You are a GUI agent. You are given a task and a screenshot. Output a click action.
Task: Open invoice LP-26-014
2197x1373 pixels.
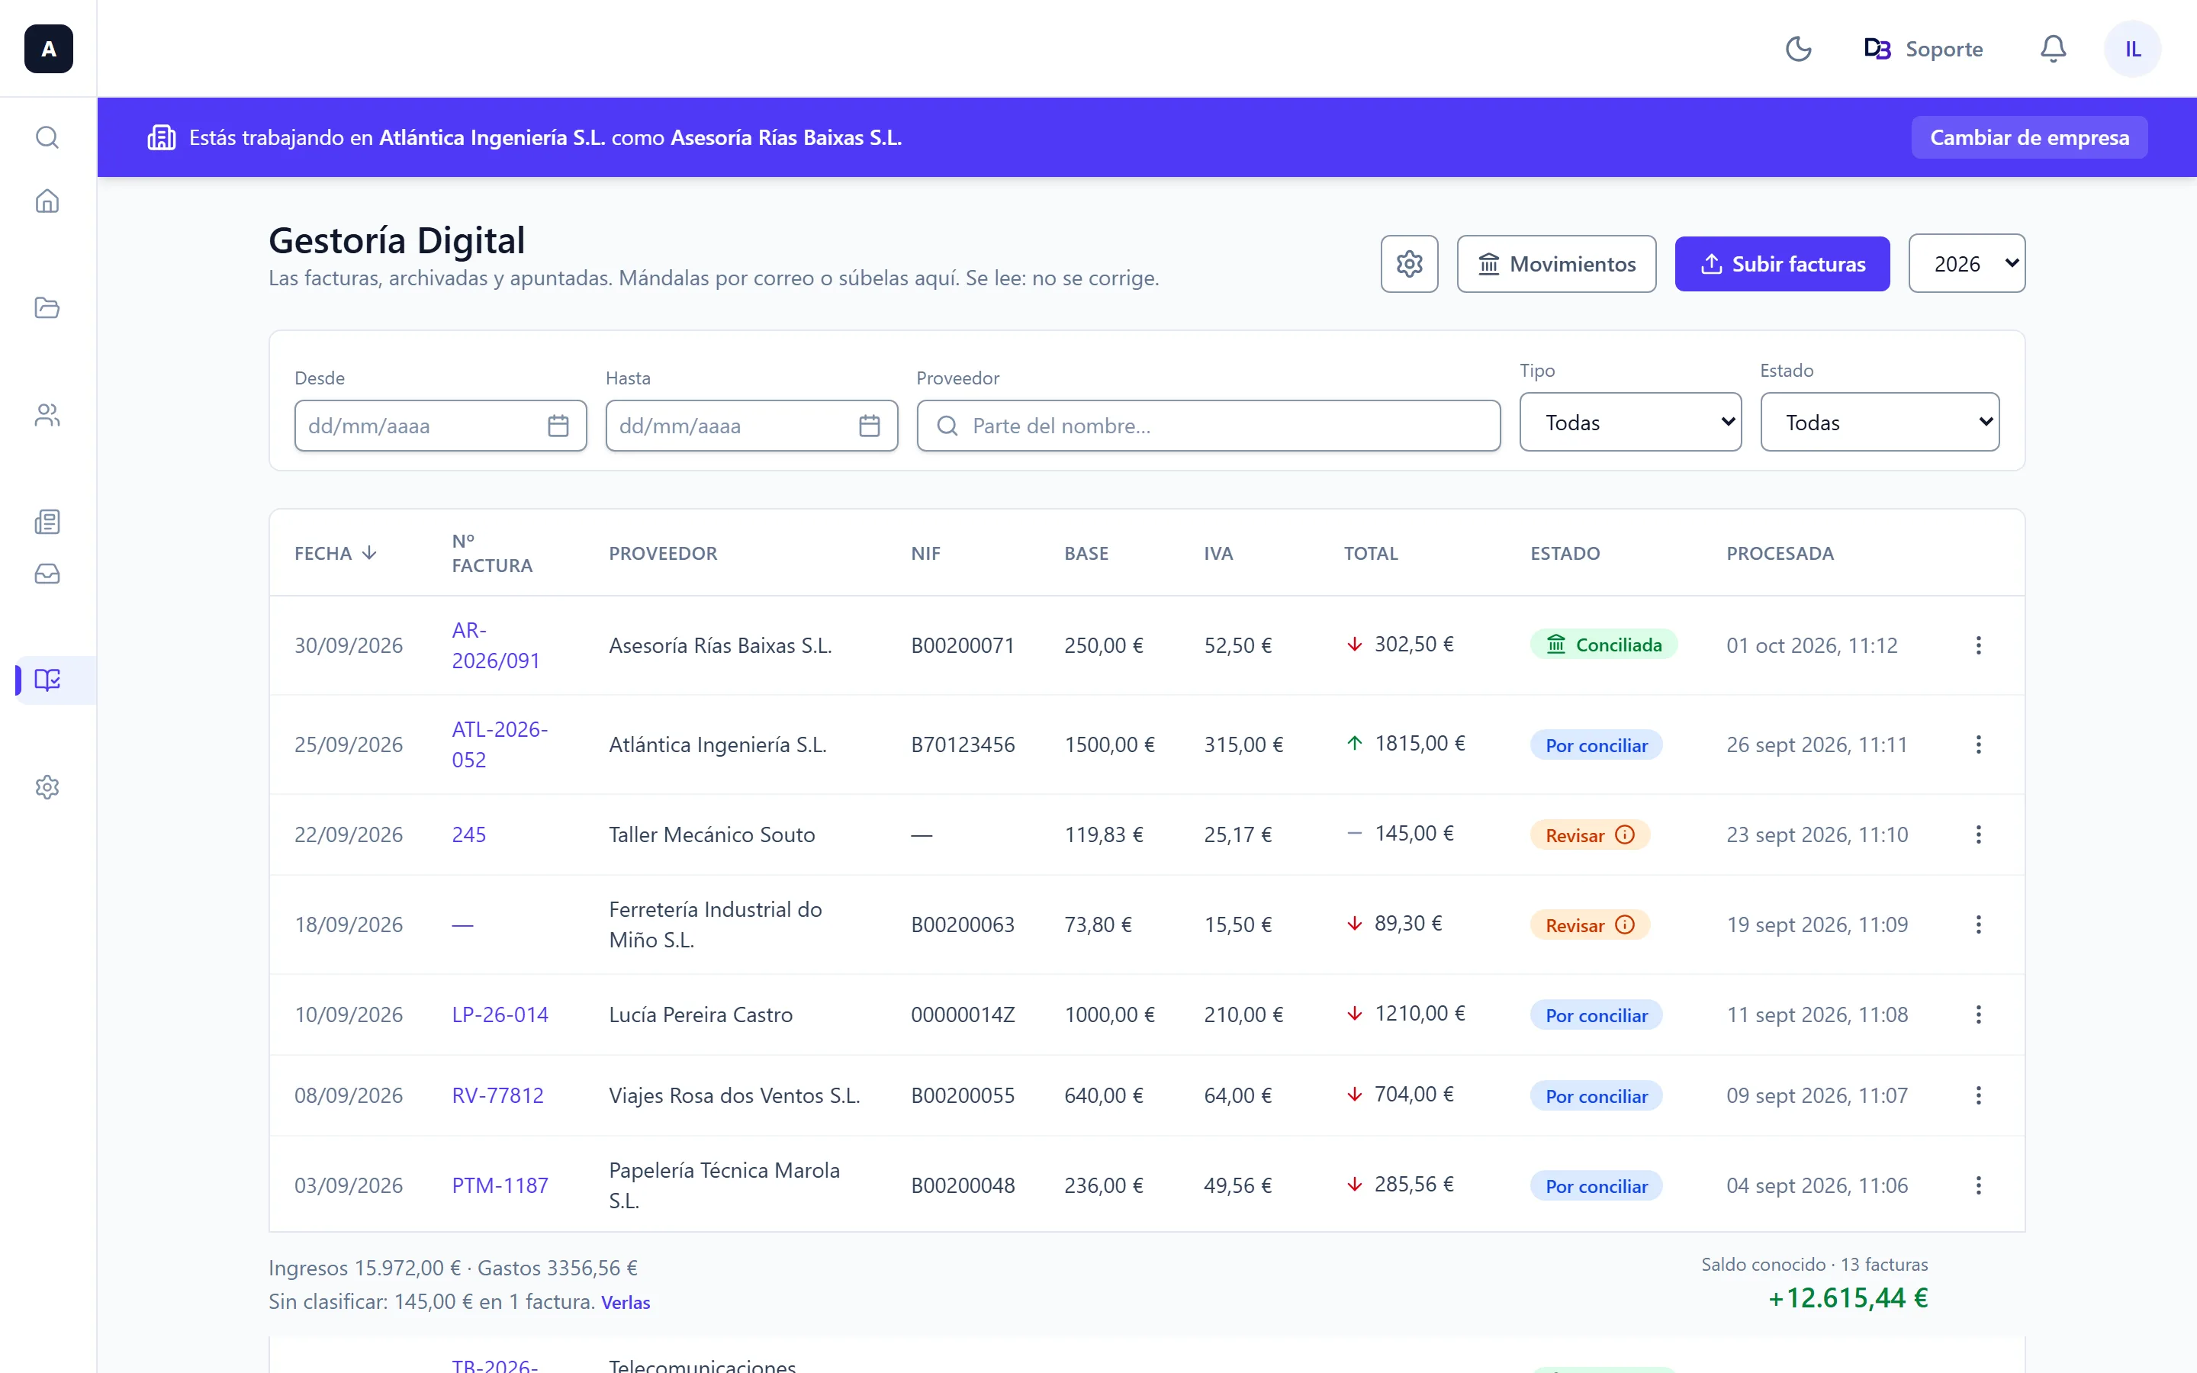tap(500, 1014)
